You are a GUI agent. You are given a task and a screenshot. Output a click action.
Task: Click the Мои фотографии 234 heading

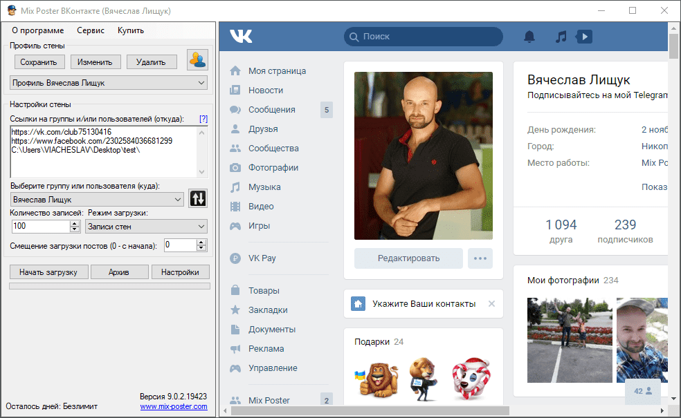573,280
